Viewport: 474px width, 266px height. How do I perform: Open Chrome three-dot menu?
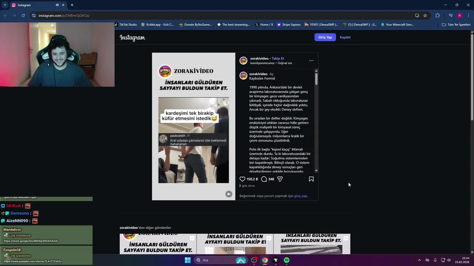468,16
